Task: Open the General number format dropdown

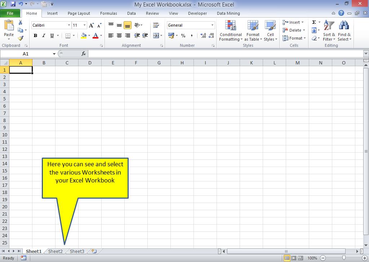Action: tap(212, 25)
